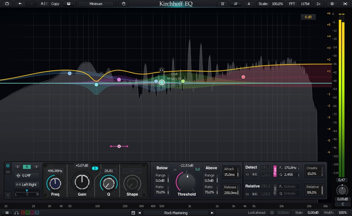Screen dimensions: 352x216
Task: Click the Below tab button
Action: click(162, 168)
